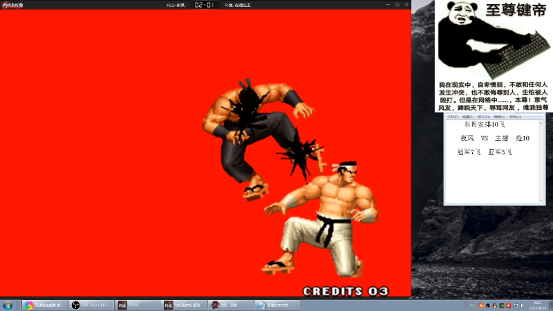Click the text line 东哥安排10飞 in Notepad
553x311 pixels.
point(485,124)
